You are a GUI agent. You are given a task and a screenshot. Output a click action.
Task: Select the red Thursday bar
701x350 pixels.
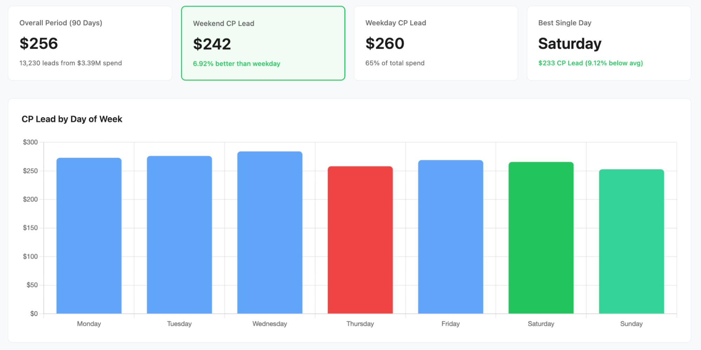(x=360, y=240)
